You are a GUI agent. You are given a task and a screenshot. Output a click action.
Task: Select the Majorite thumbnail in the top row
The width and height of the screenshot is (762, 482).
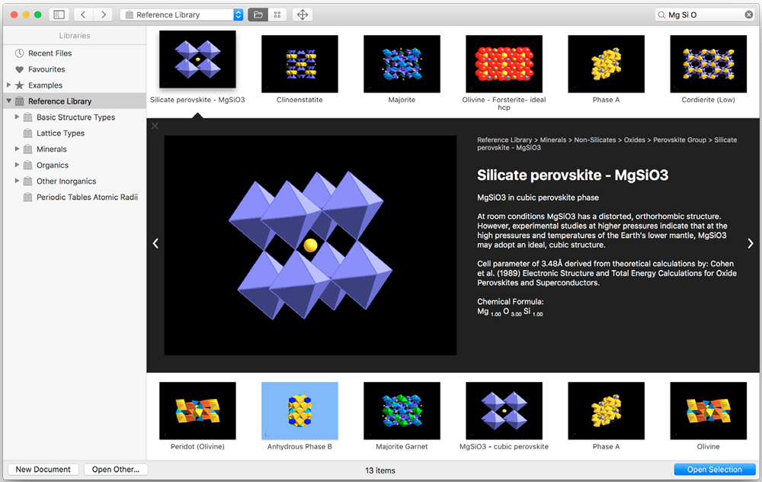(402, 64)
